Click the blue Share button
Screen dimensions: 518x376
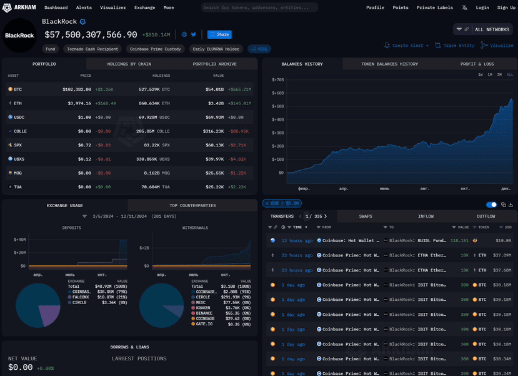click(219, 34)
